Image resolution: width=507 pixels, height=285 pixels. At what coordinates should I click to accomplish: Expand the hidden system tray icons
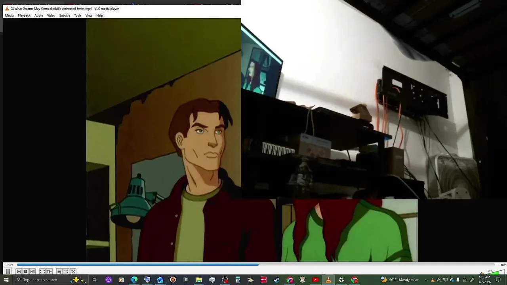click(x=426, y=280)
